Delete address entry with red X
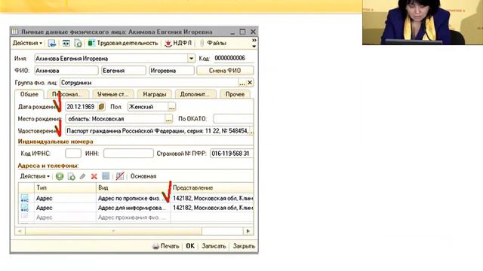This screenshot has height=271, width=483. point(94,176)
